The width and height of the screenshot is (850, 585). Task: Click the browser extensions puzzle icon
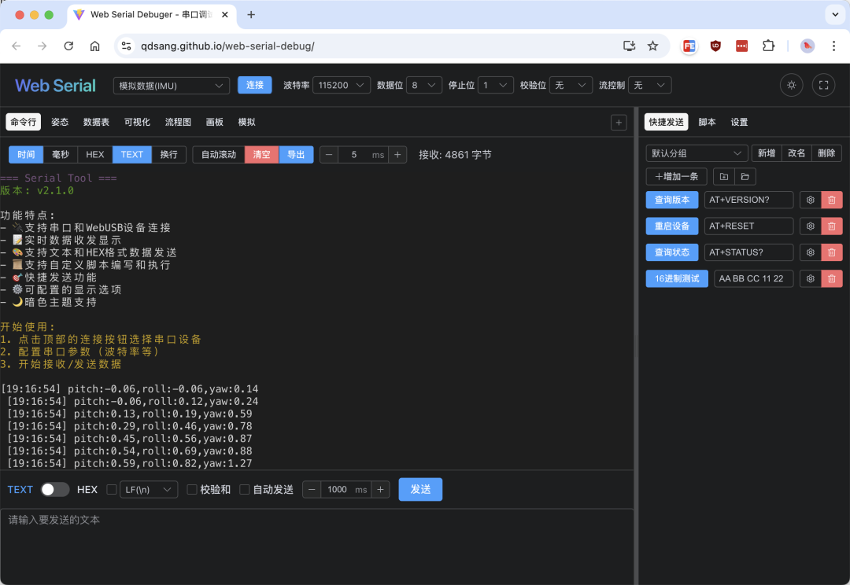(768, 46)
